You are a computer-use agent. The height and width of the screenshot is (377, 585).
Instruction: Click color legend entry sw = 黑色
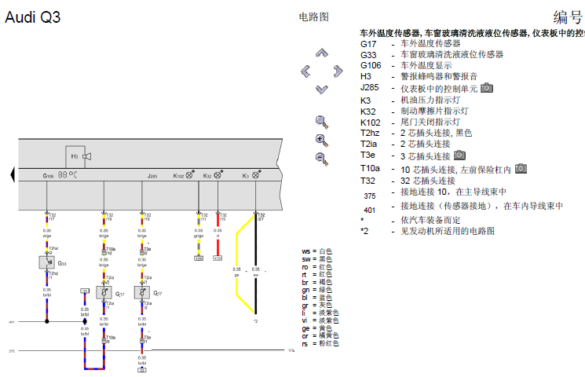click(x=316, y=259)
